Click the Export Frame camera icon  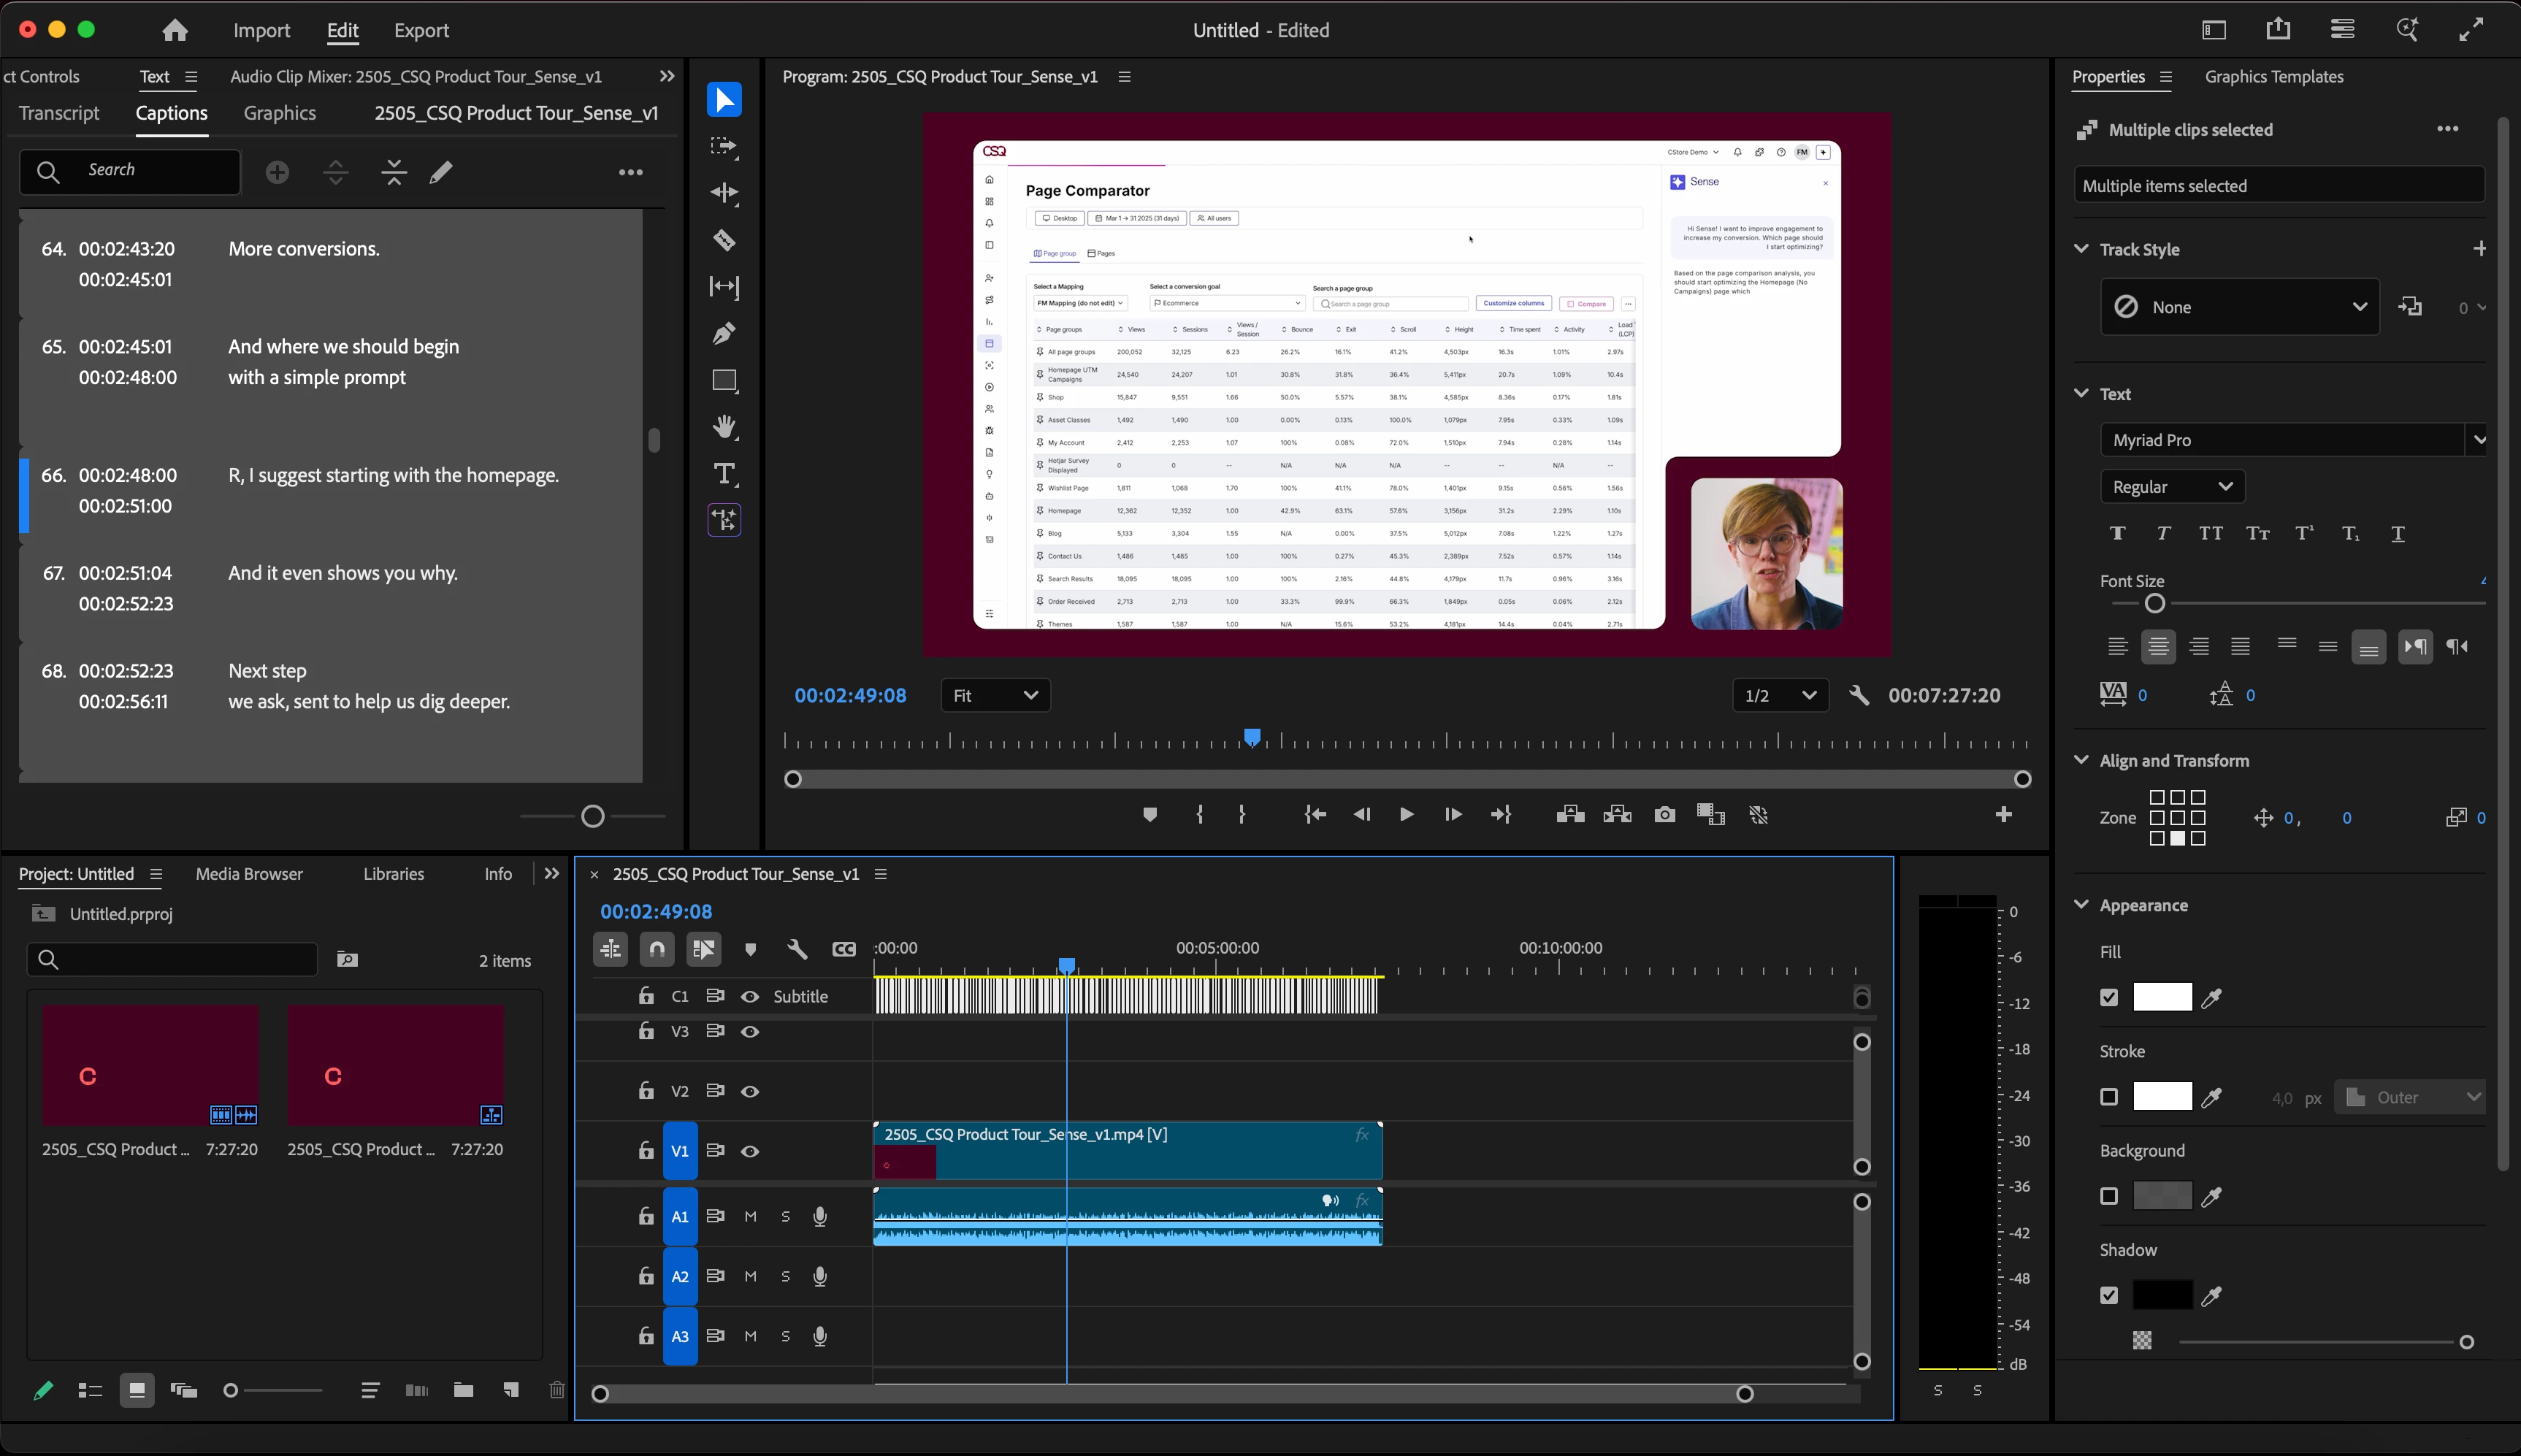click(1664, 815)
